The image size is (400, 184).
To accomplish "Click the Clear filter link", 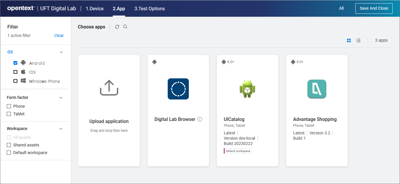I will (x=59, y=36).
